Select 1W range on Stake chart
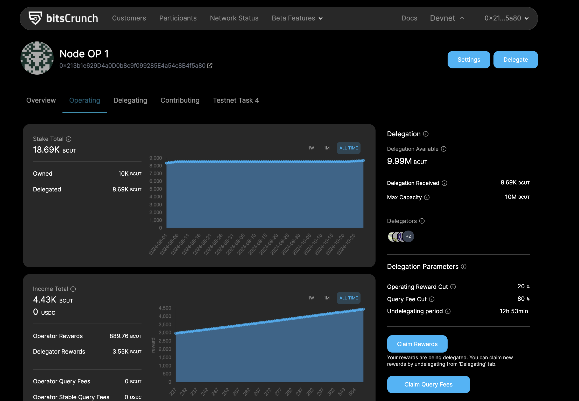Screen dimensions: 579x401 click(x=311, y=148)
